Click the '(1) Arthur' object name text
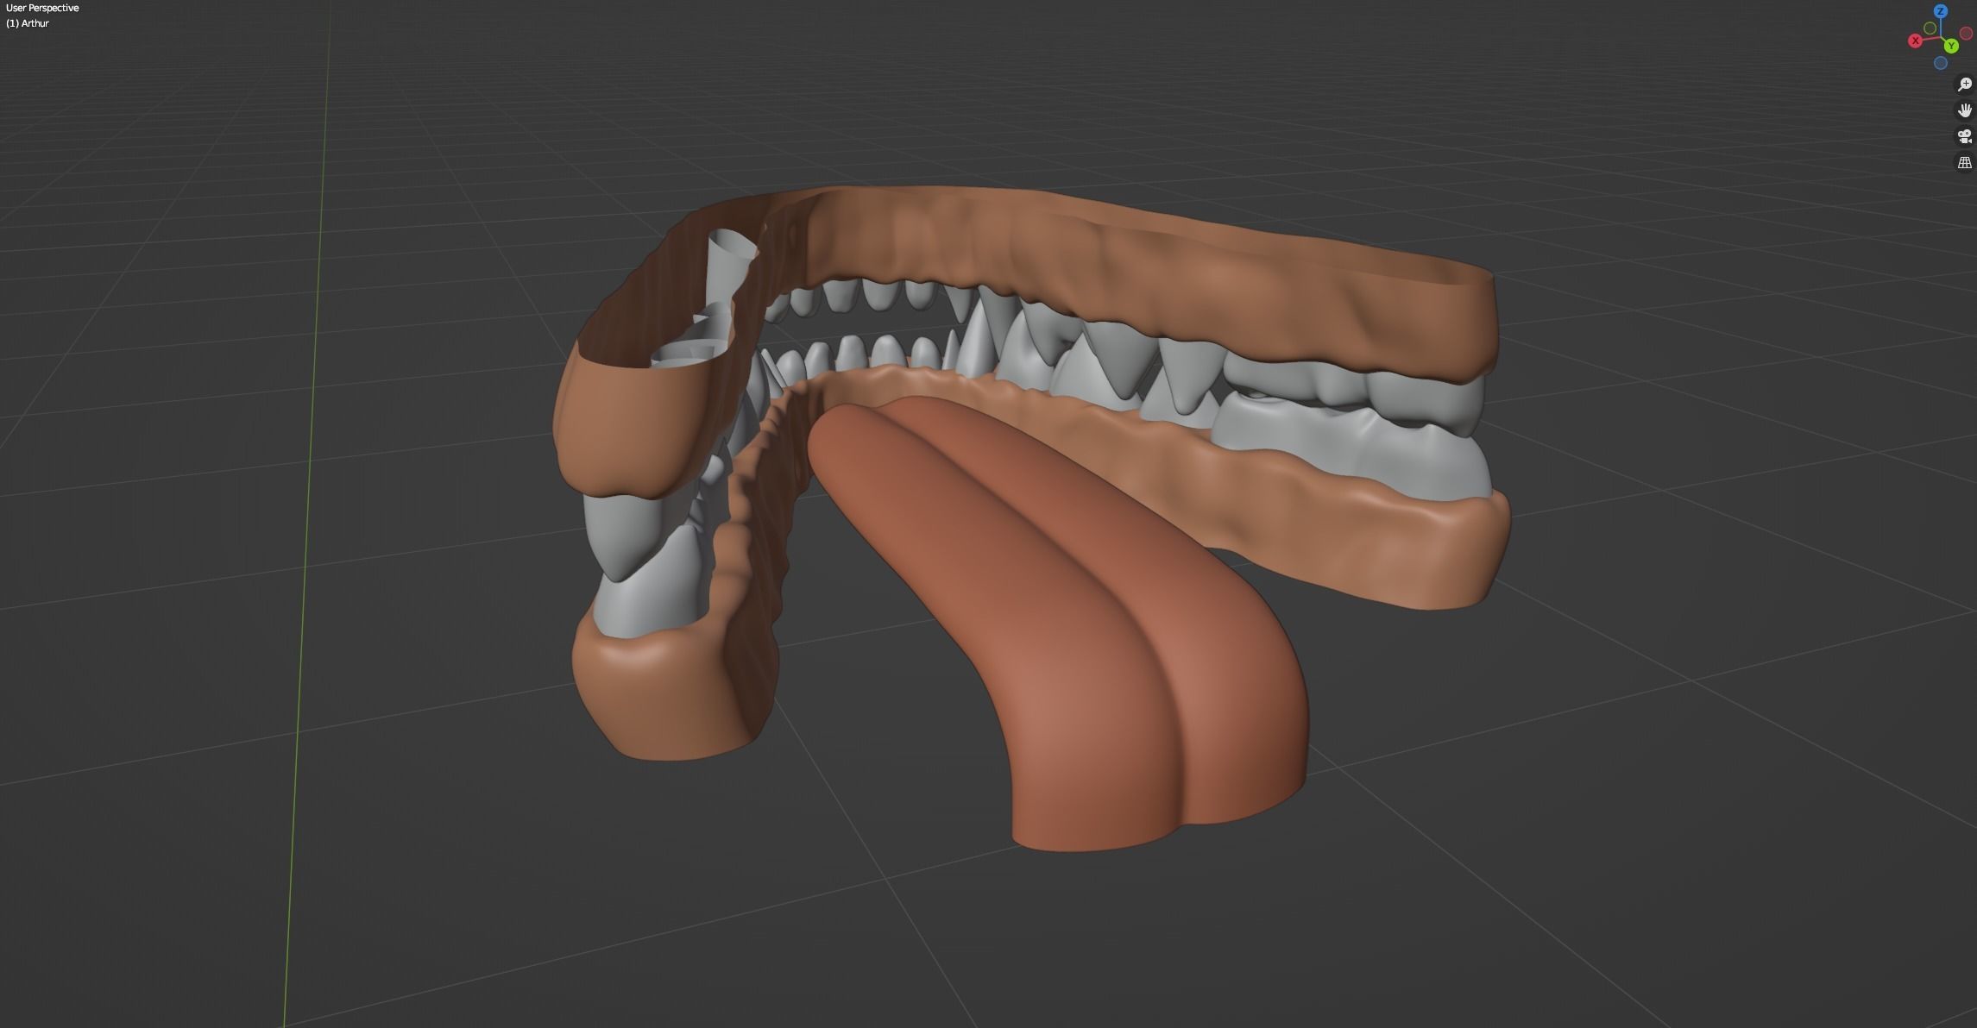Viewport: 1977px width, 1028px height. pos(27,23)
